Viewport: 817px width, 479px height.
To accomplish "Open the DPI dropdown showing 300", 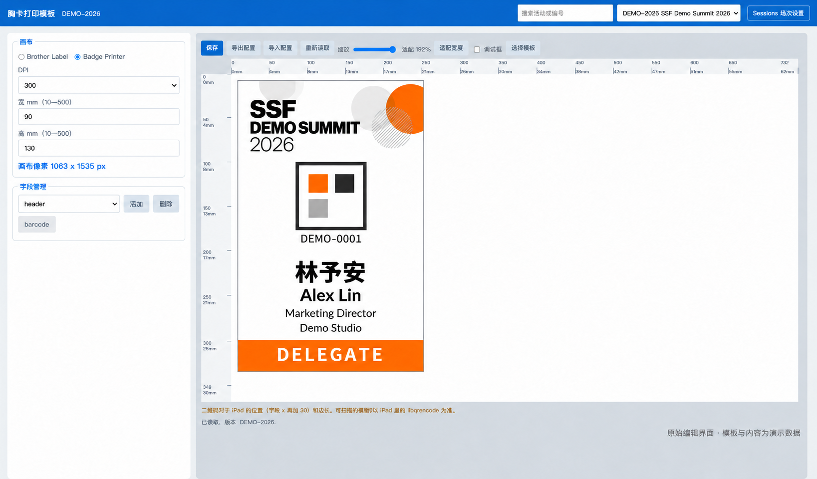I will click(99, 85).
